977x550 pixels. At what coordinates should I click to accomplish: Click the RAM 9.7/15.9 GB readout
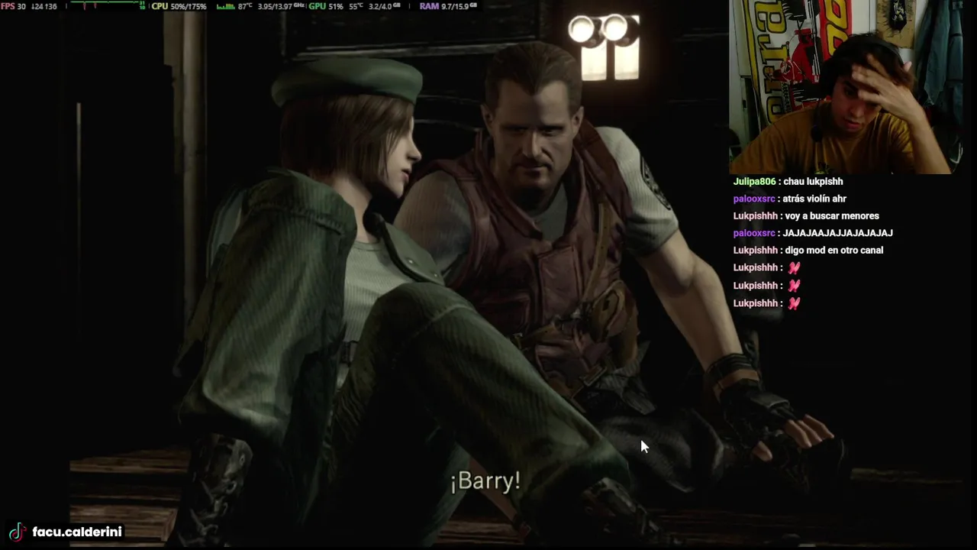pyautogui.click(x=448, y=6)
